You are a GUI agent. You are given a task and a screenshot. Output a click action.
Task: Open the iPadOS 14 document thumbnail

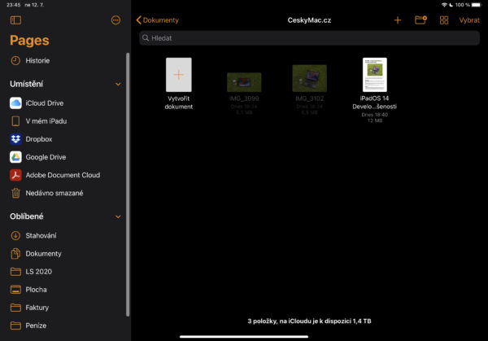(374, 76)
